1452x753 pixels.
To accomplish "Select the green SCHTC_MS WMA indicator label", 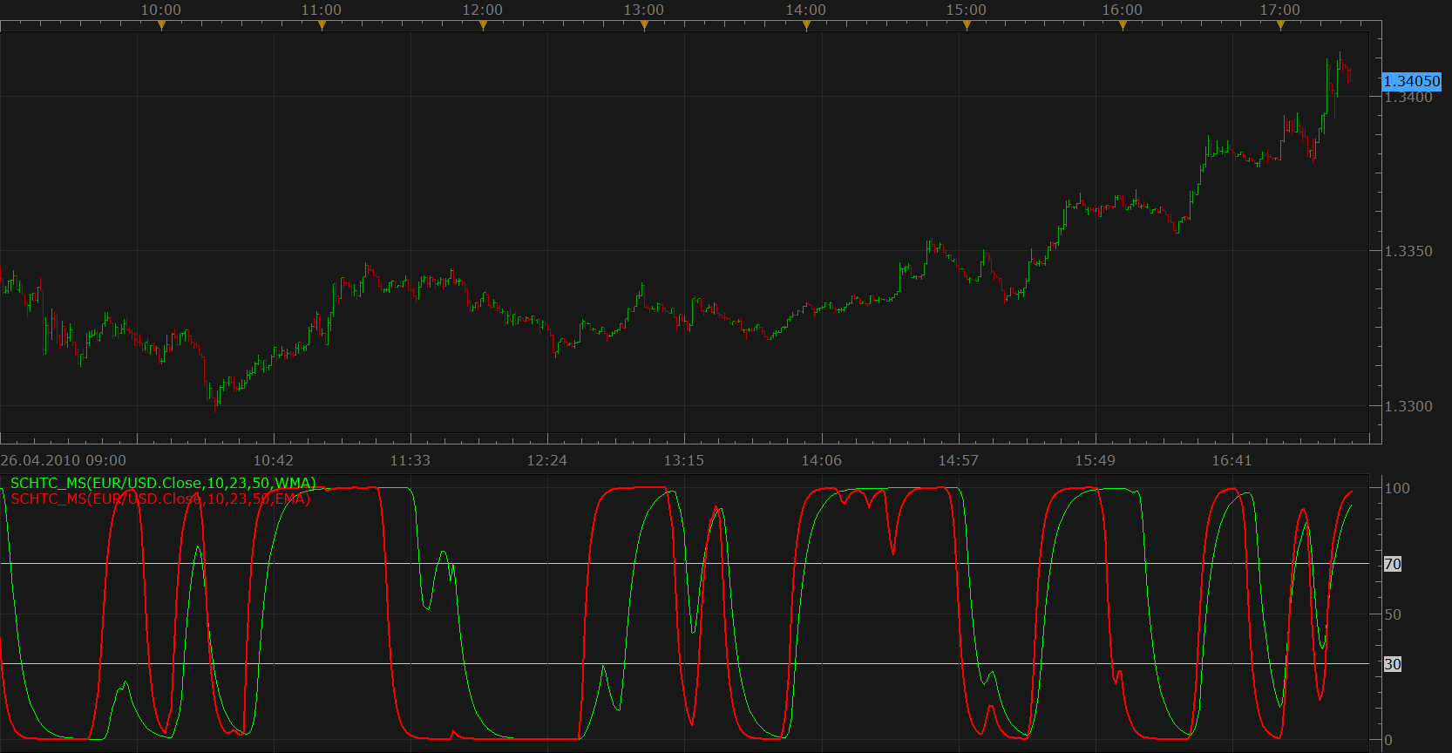I will (x=163, y=483).
